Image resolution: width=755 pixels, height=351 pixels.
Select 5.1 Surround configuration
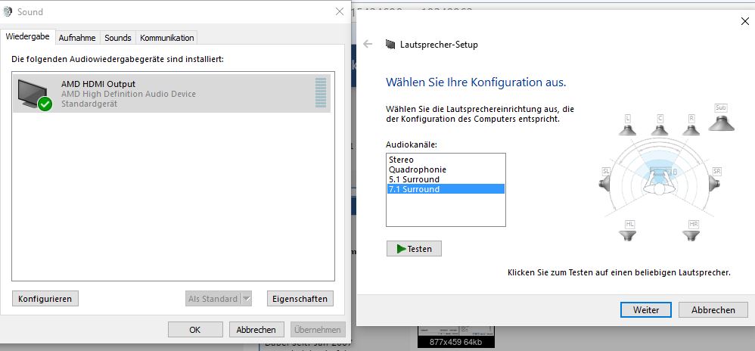point(446,179)
